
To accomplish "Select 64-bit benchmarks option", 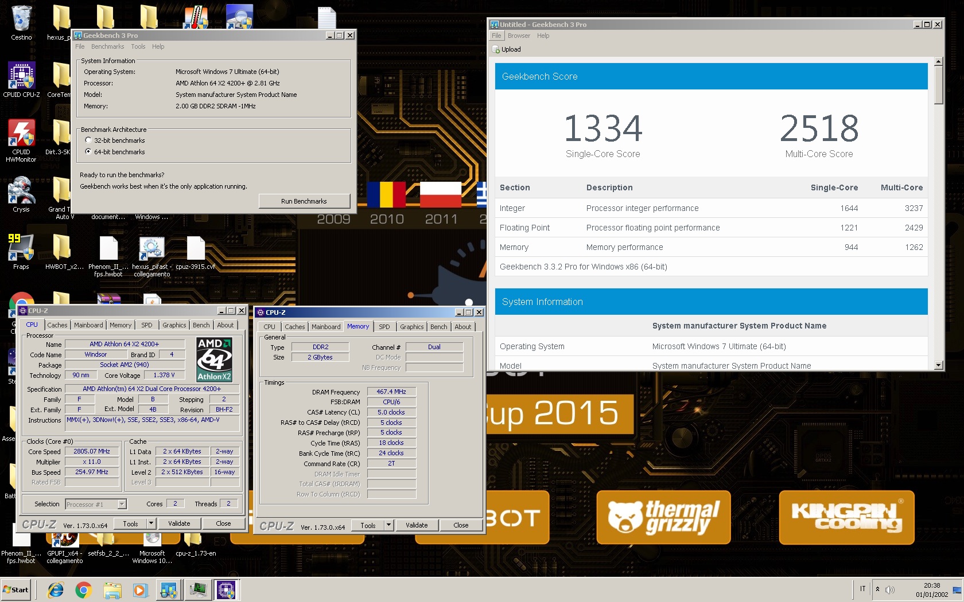I will (88, 151).
